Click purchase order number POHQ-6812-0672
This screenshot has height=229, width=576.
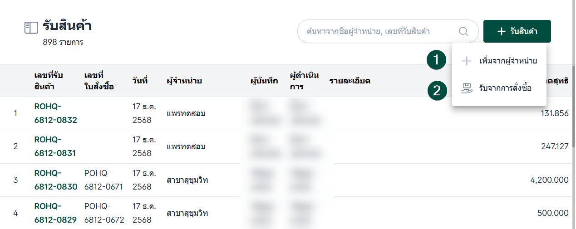click(104, 213)
